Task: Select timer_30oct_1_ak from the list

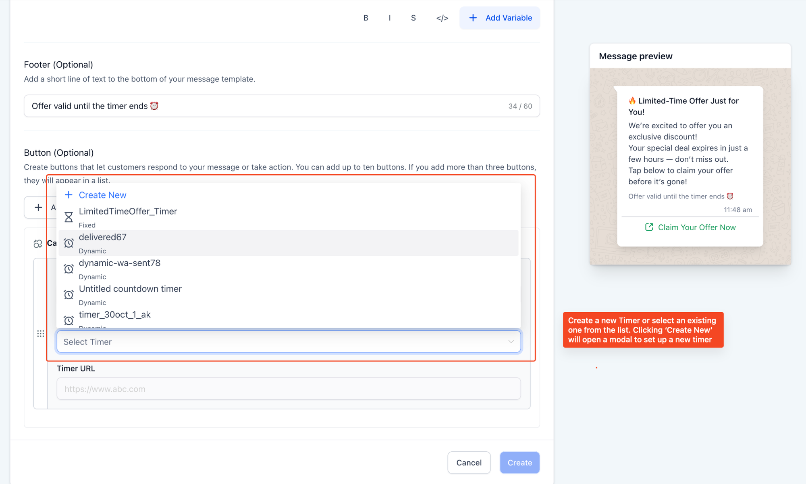Action: [115, 315]
